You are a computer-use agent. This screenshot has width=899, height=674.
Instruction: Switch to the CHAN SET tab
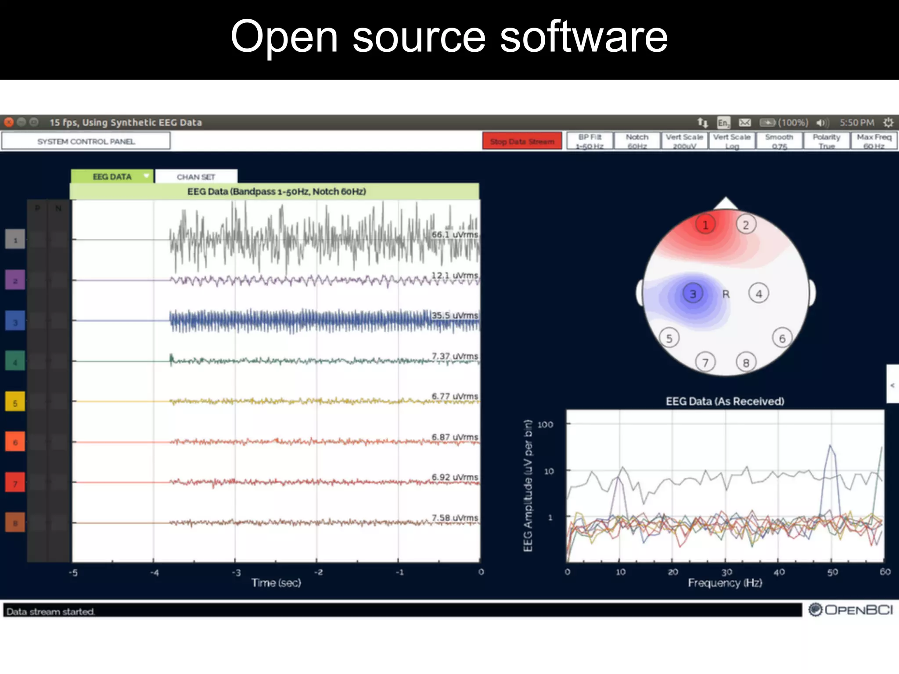[x=196, y=177]
